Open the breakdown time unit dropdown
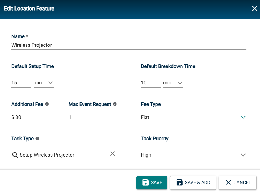 click(x=173, y=83)
